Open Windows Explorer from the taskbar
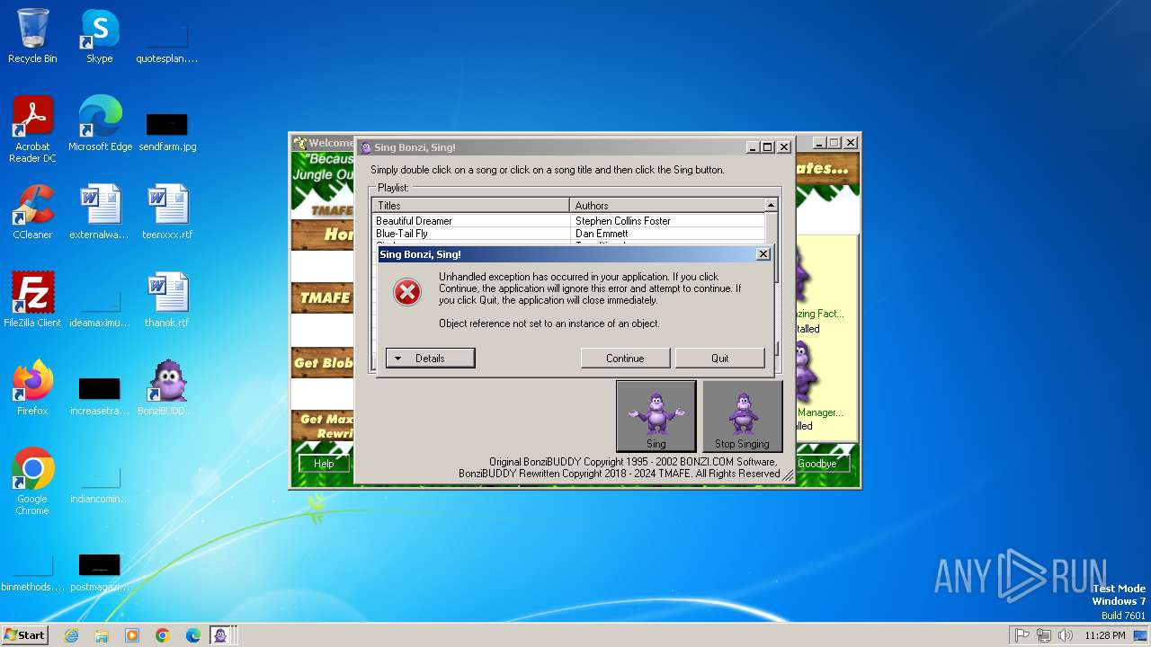1151x647 pixels. click(102, 635)
